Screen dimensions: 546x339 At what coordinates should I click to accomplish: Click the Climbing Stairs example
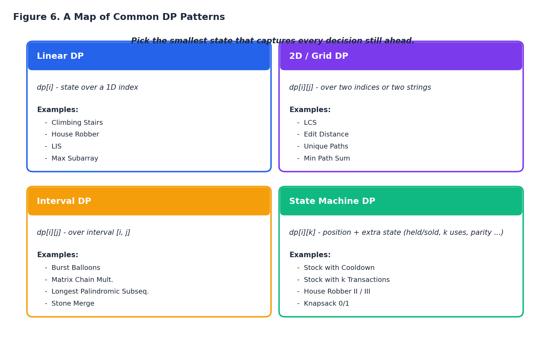[77, 123]
